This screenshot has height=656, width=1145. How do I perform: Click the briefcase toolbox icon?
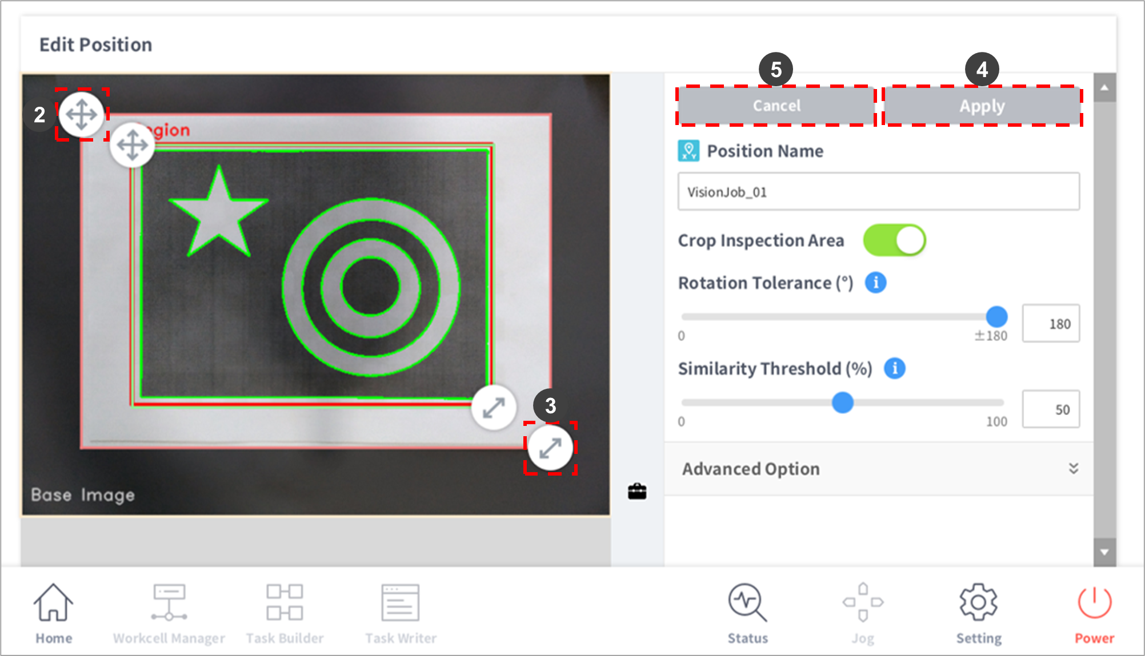(637, 491)
